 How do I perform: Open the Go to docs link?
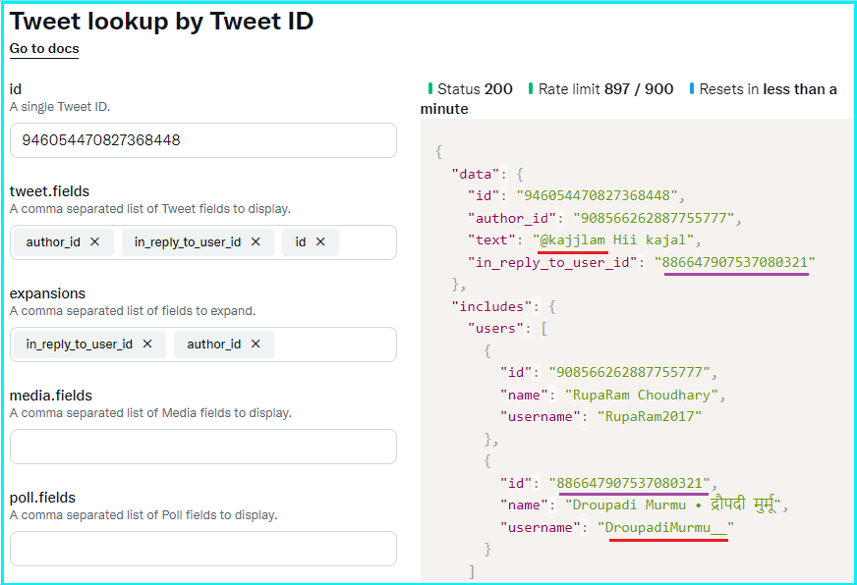coord(44,49)
